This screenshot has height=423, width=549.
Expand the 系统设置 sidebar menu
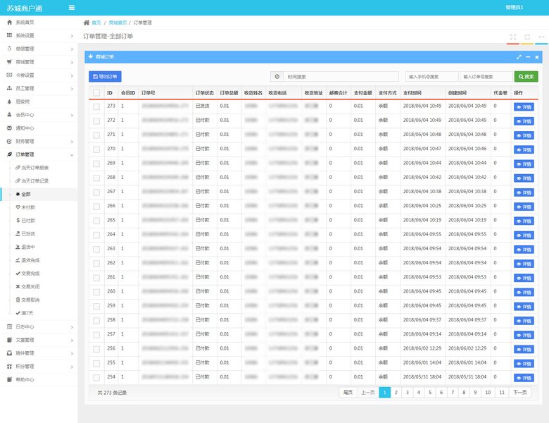coord(39,35)
